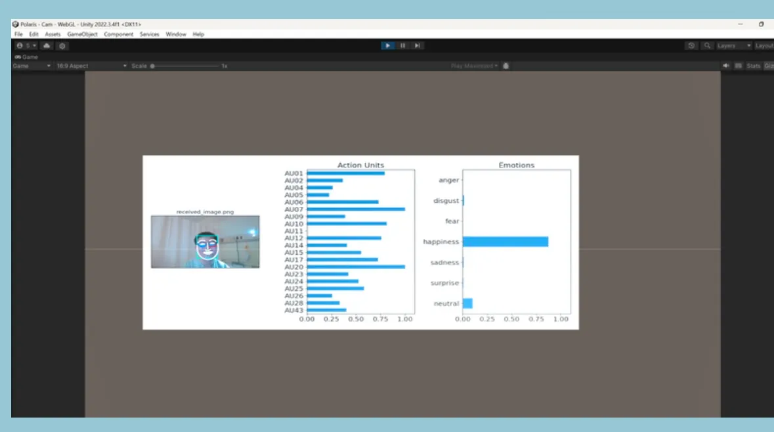Open the account dropdown
774x432 pixels.
(x=26, y=46)
